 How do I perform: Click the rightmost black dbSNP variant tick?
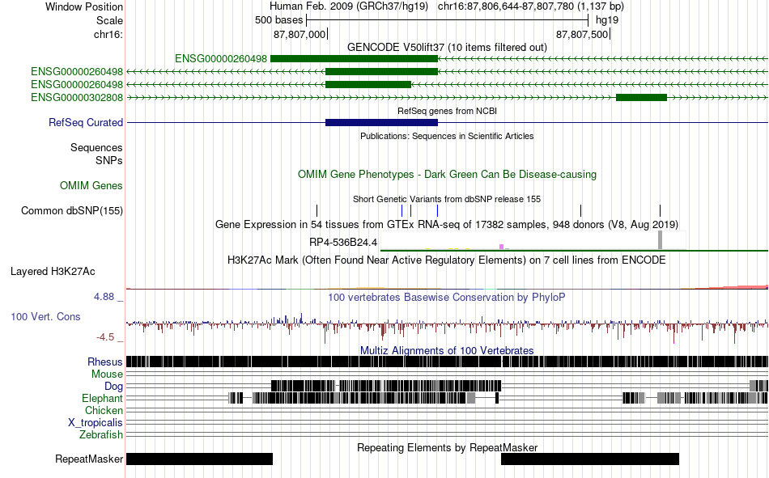660,211
